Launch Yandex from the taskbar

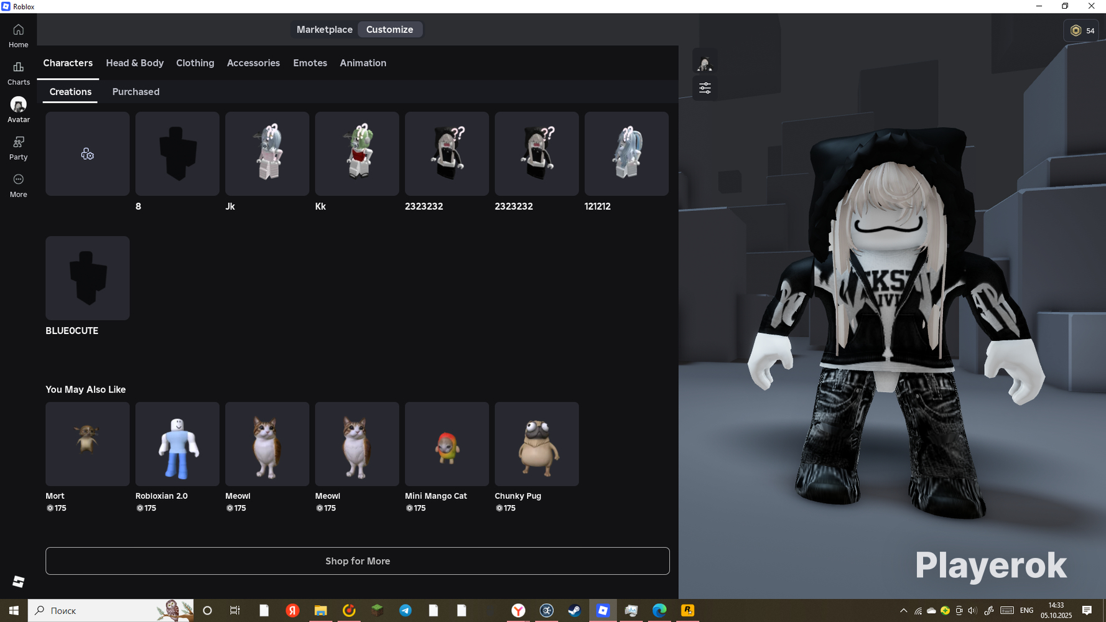[292, 610]
